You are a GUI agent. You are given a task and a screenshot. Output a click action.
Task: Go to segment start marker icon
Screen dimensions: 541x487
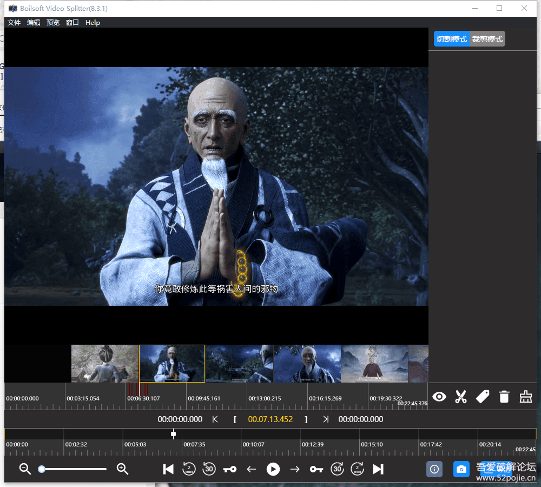[215, 419]
